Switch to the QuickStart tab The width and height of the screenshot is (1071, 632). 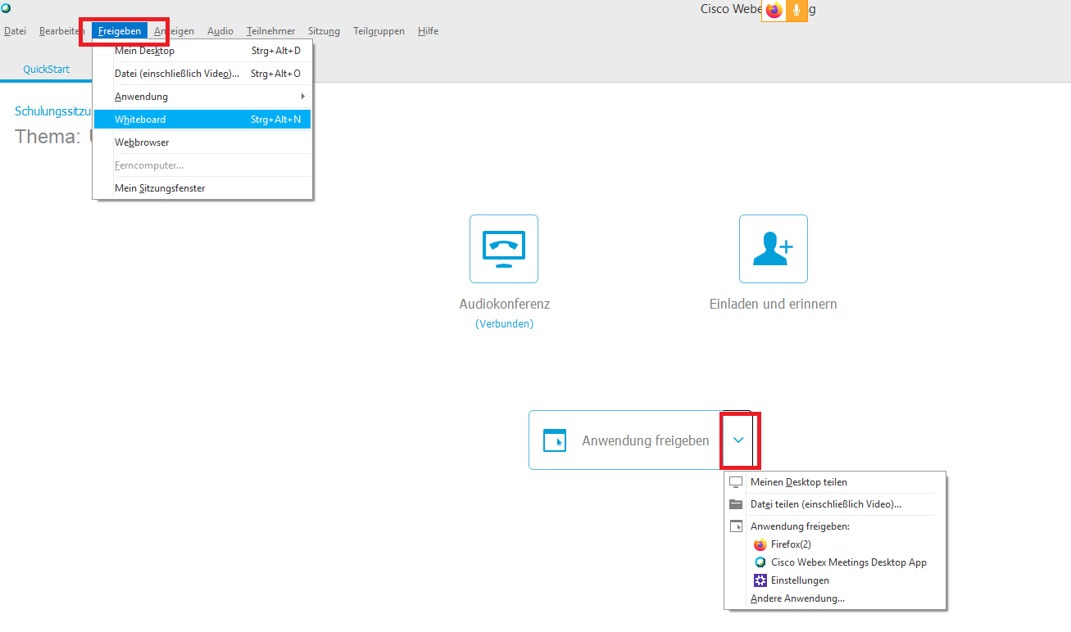(47, 70)
